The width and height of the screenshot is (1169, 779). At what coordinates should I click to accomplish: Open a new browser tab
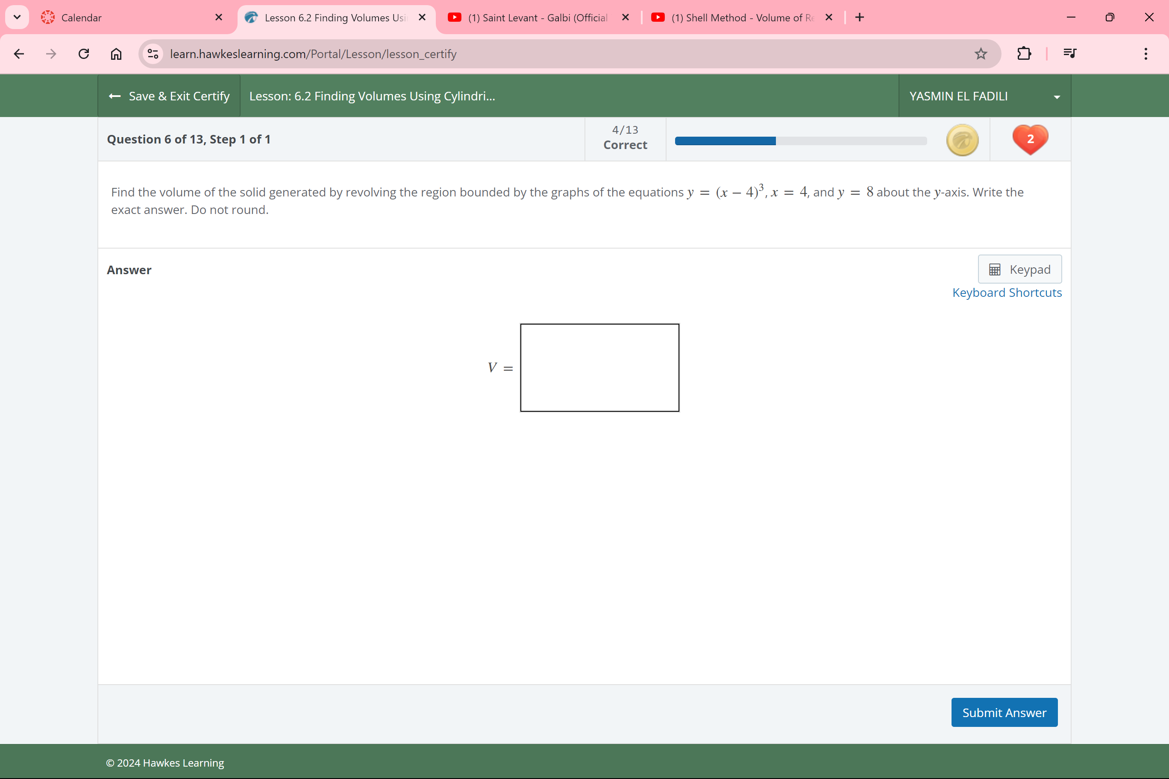[859, 18]
